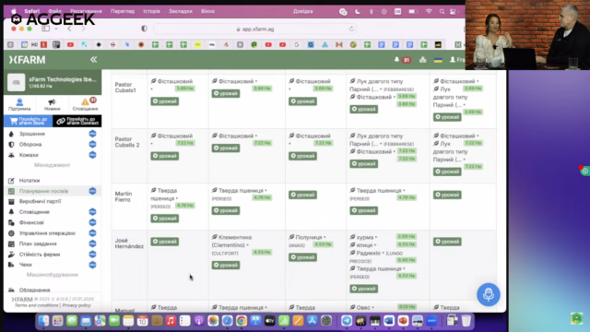Open Чеки sidebar item
The image size is (590, 332).
click(26, 265)
